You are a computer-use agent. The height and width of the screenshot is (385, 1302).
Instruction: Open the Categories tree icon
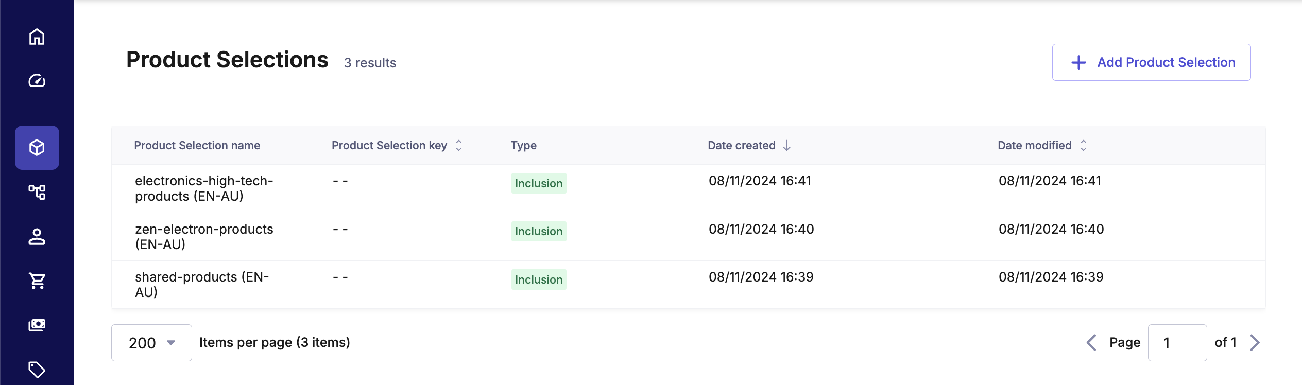click(x=37, y=192)
